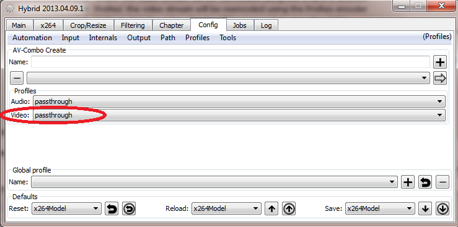
Task: View the Log tab
Action: coord(266,25)
